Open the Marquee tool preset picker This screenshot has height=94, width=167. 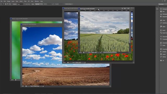pyautogui.click(x=1, y=4)
